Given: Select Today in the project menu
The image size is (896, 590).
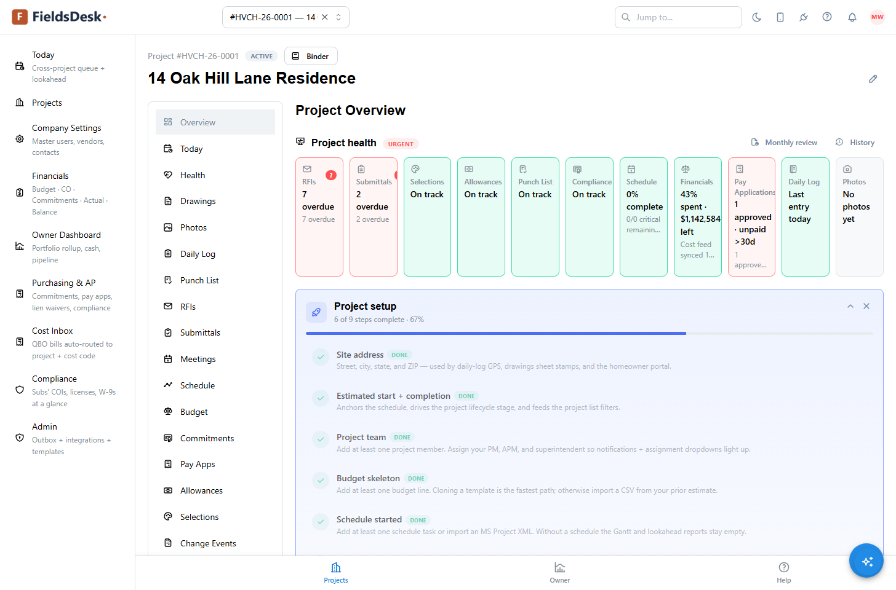Looking at the screenshot, I should [x=215, y=149].
